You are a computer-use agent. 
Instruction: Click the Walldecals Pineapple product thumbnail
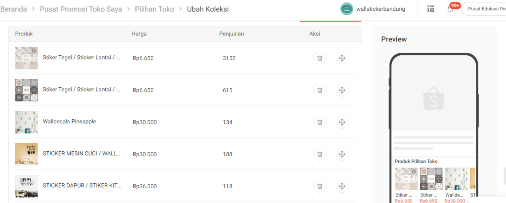pyautogui.click(x=26, y=122)
